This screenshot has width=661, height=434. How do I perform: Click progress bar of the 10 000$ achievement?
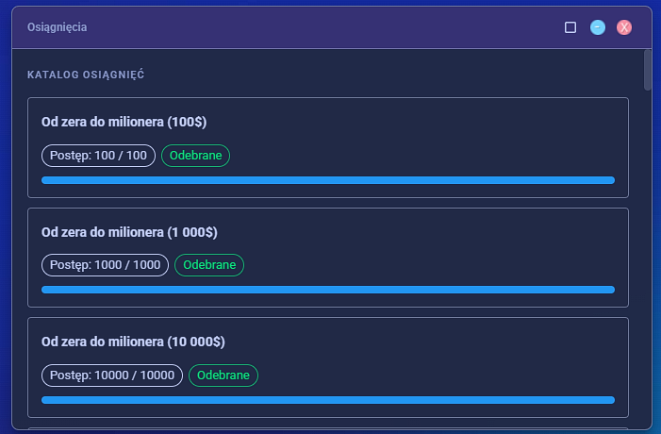click(x=328, y=400)
